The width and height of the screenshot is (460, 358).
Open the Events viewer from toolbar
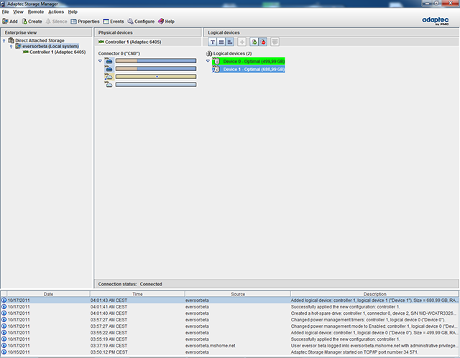[114, 22]
